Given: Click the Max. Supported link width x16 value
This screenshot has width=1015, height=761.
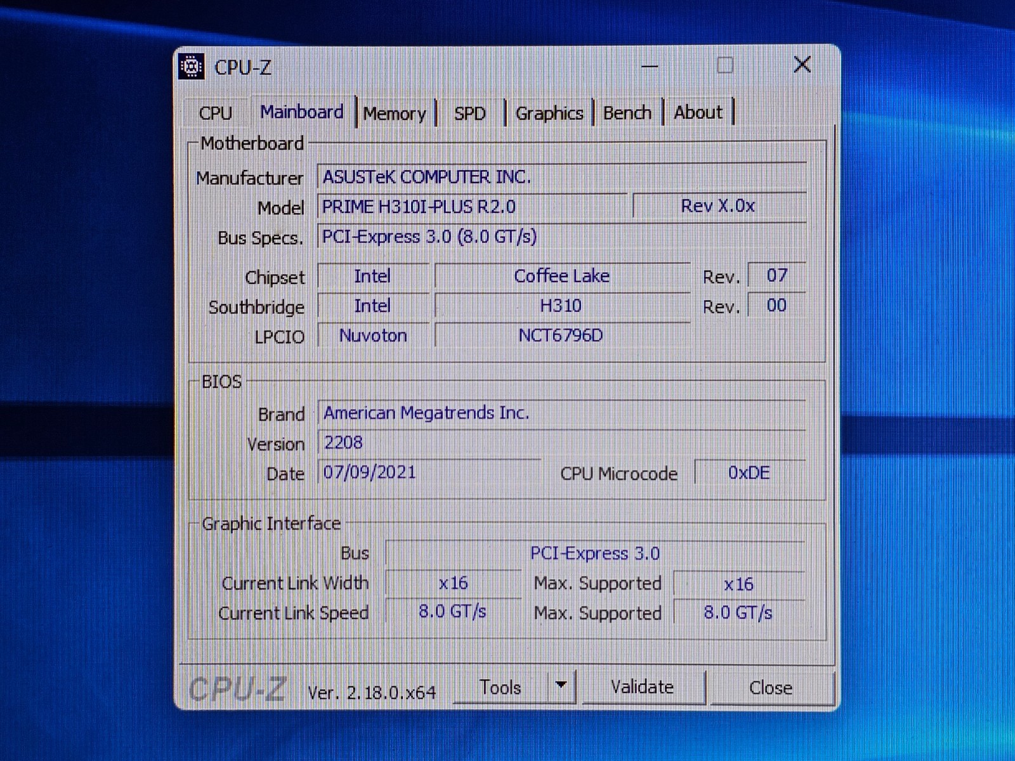Looking at the screenshot, I should [739, 584].
